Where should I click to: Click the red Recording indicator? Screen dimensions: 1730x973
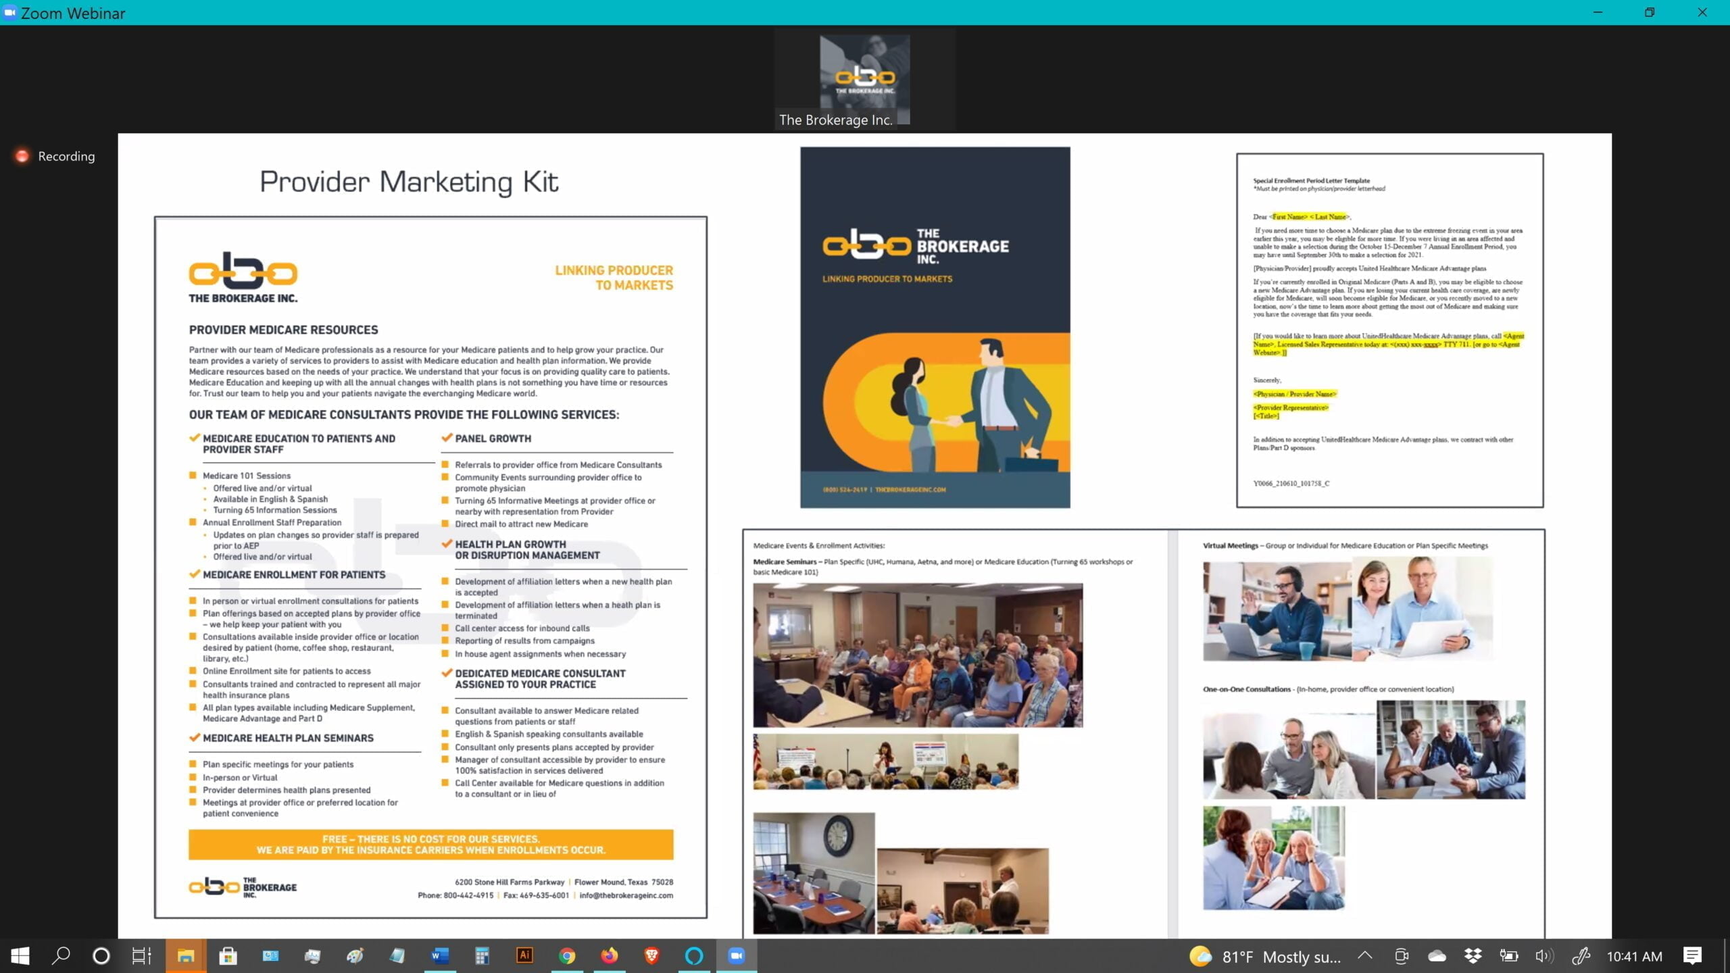pyautogui.click(x=55, y=156)
